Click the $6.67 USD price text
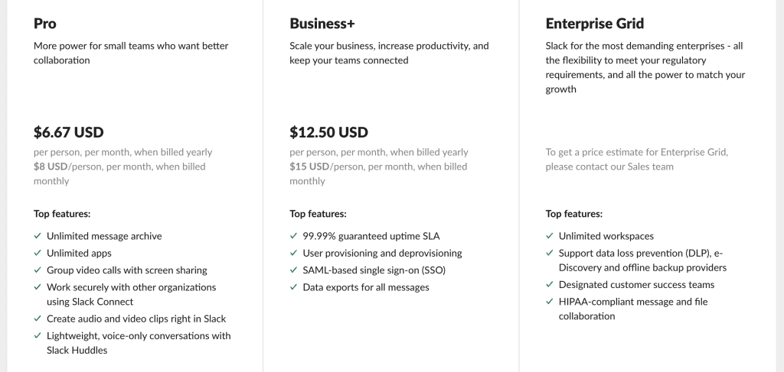The width and height of the screenshot is (784, 372). click(x=68, y=132)
